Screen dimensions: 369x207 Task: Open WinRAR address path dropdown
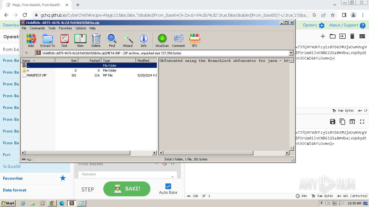tap(291, 53)
